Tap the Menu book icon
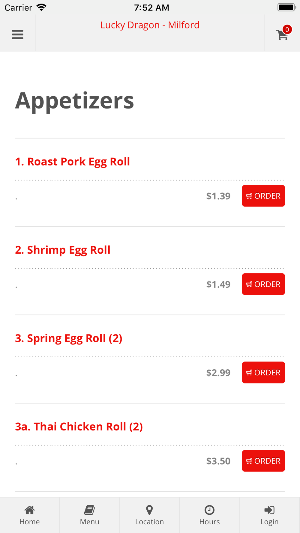300x533 pixels. 89,510
